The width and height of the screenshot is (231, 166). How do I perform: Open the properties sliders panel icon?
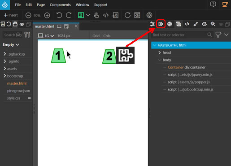tap(152, 24)
